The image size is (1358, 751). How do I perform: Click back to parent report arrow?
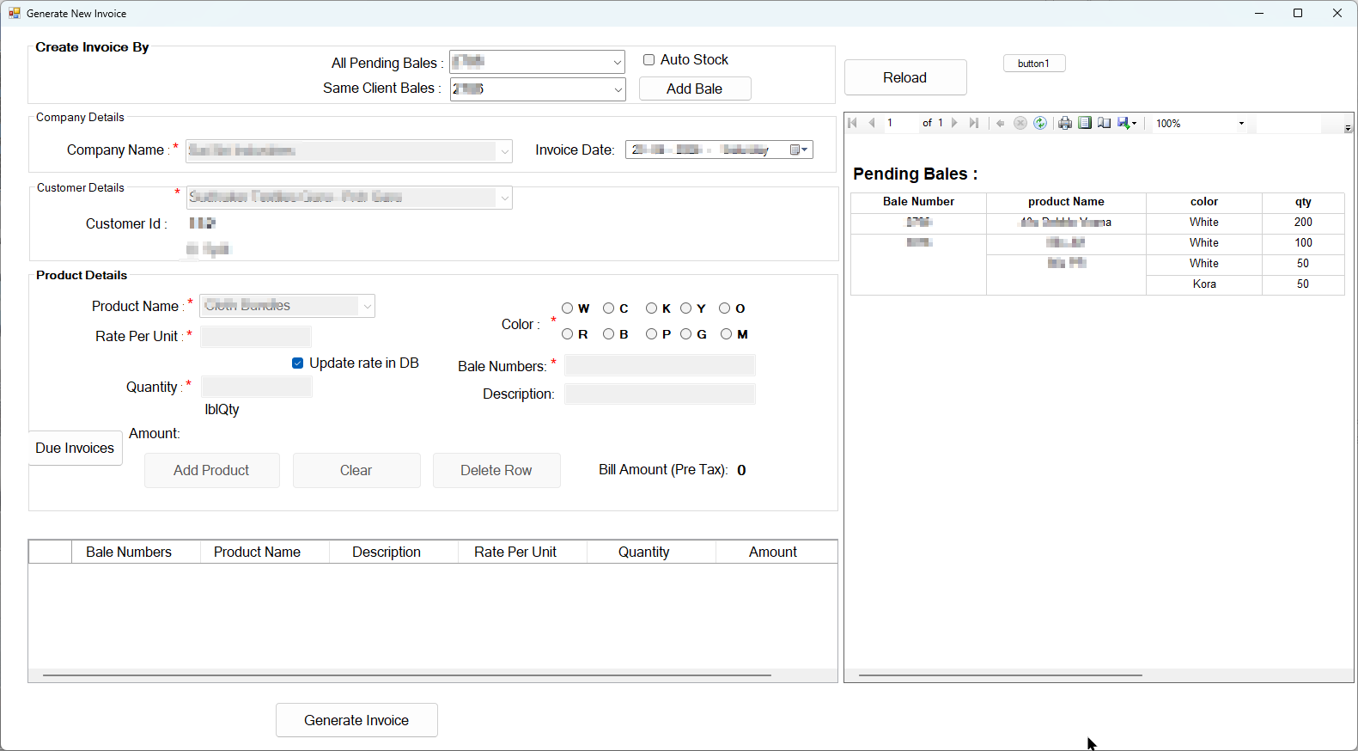click(1001, 123)
